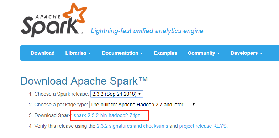Image resolution: width=279 pixels, height=138 pixels.
Task: Click arrow on Spark release combo box
Action: tap(139, 94)
